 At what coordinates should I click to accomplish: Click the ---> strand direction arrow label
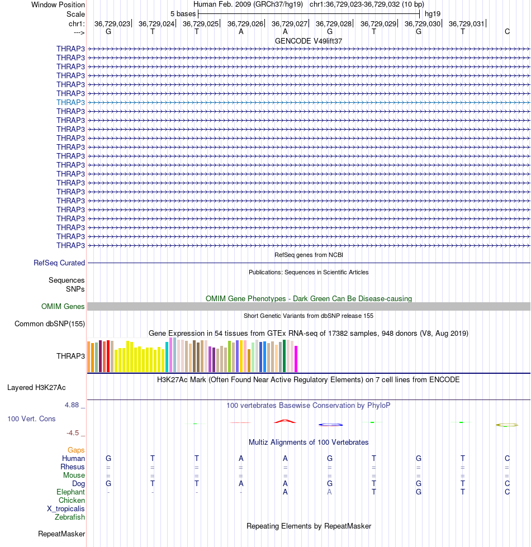tap(79, 32)
